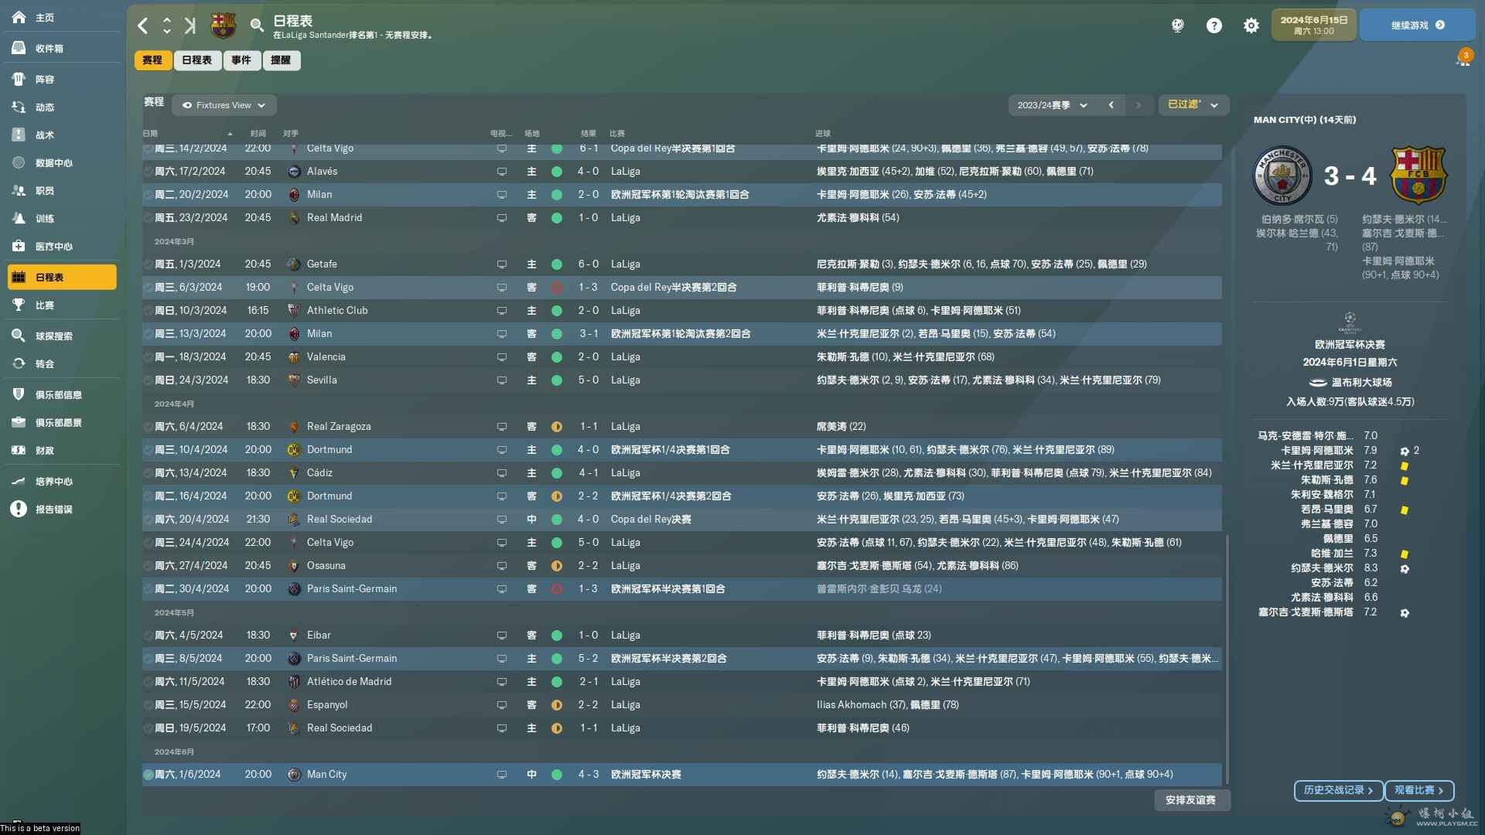This screenshot has width=1485, height=835.
Task: Toggle checkmark on Getafe fixture row
Action: click(x=148, y=264)
